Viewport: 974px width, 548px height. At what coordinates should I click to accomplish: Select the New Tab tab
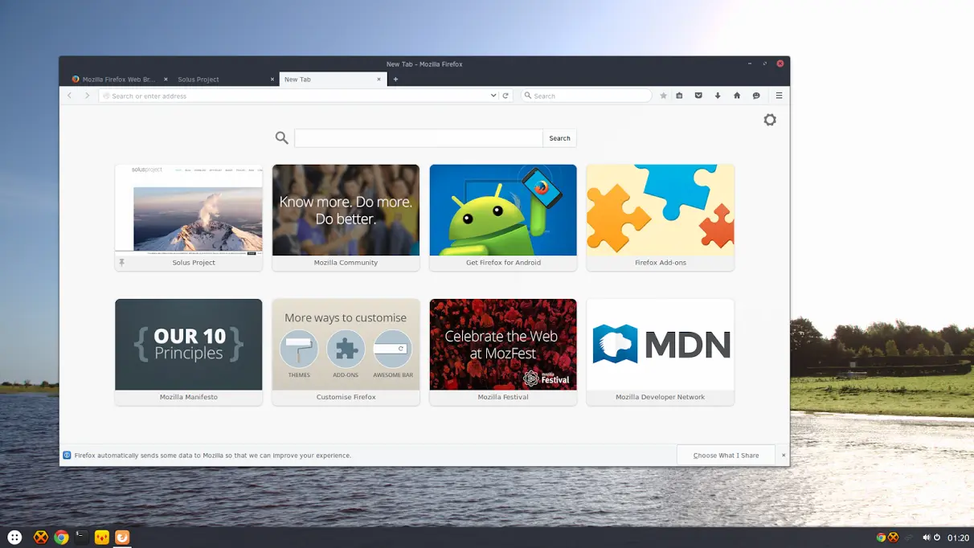333,80
